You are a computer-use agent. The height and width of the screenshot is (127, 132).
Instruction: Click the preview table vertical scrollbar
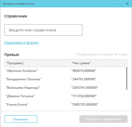[x=127, y=78]
